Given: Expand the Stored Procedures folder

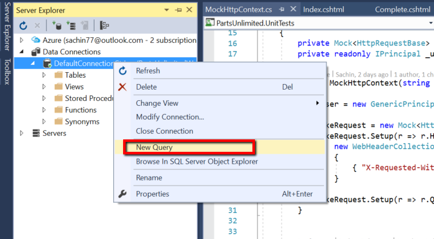Looking at the screenshot, I should click(44, 98).
